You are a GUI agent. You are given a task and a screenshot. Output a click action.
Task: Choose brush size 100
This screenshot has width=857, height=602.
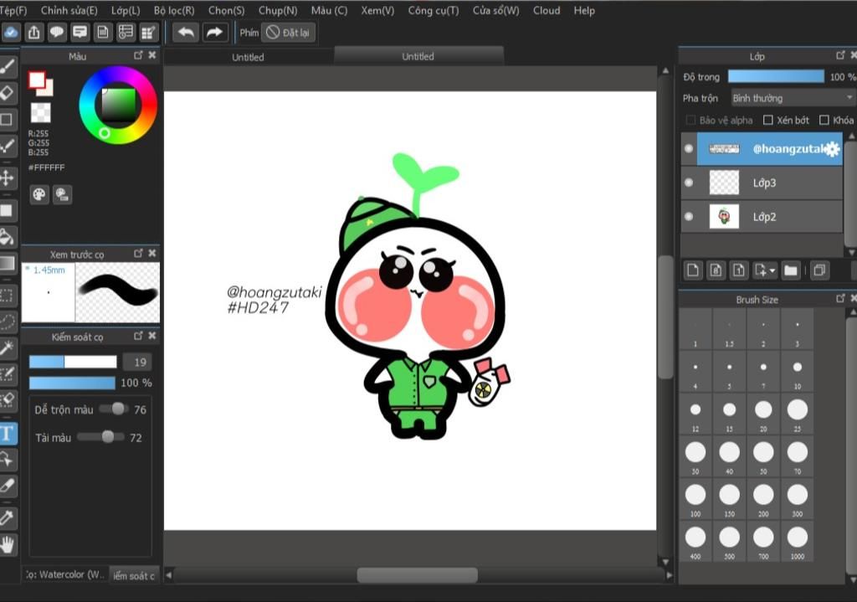[x=695, y=499]
